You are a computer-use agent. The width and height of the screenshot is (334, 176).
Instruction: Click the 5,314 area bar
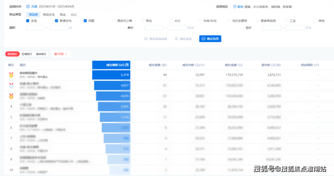point(111,75)
